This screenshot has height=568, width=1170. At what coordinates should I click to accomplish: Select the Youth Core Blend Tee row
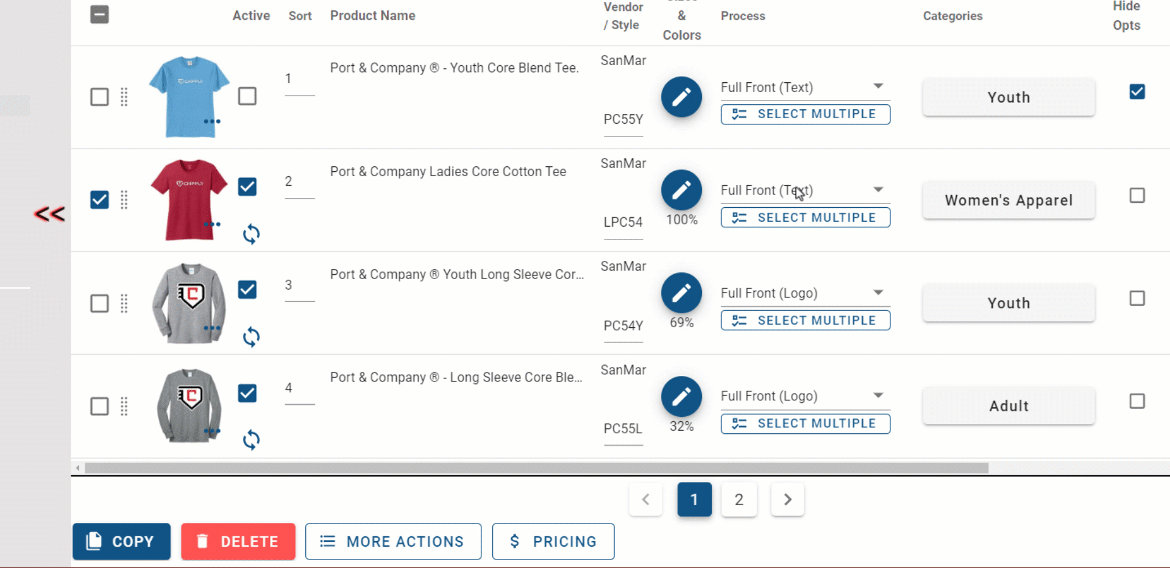point(99,97)
